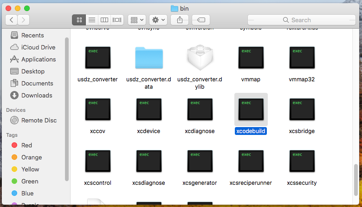The height and width of the screenshot is (207, 362).
Task: Filter by the Yellow tag
Action: tap(26, 169)
